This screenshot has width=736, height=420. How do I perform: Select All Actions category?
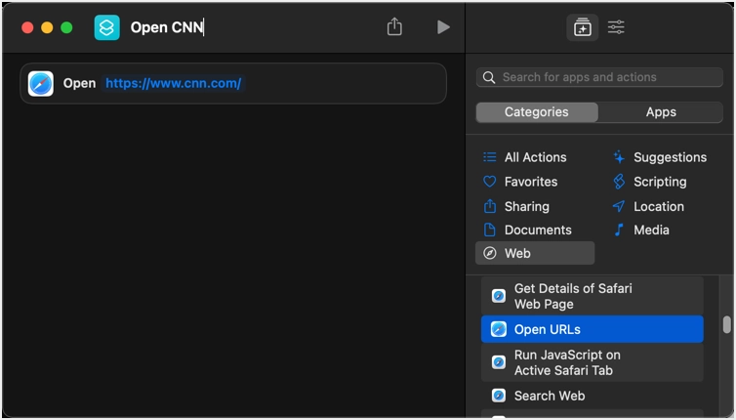tap(534, 157)
